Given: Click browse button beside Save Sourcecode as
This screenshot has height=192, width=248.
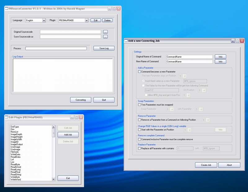Looking at the screenshot, I should tap(105, 37).
